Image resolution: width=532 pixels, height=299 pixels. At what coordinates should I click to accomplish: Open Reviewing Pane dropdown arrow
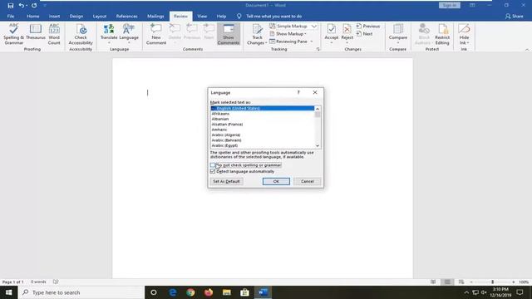(312, 42)
